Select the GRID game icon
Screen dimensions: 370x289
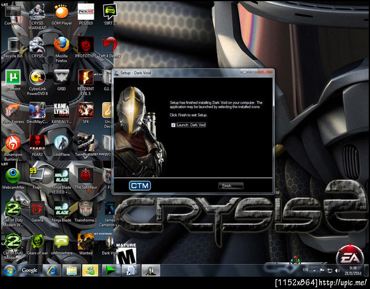tap(61, 81)
